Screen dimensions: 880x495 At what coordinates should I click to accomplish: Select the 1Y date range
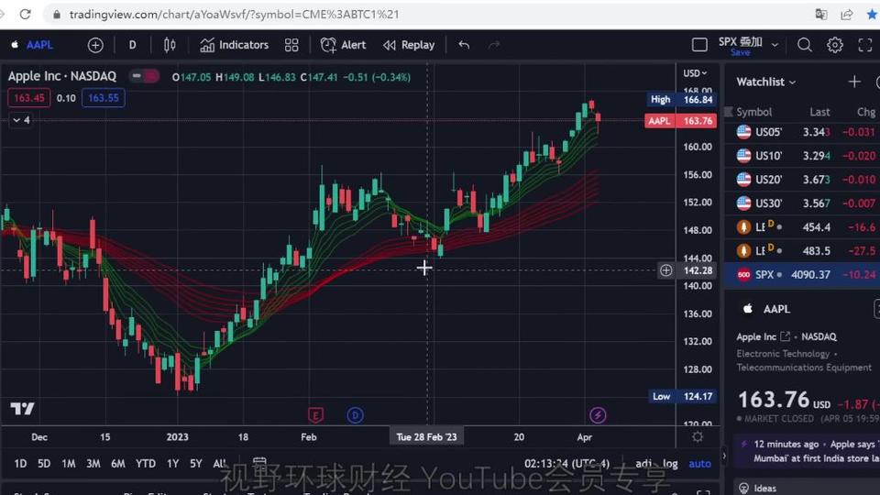point(173,464)
